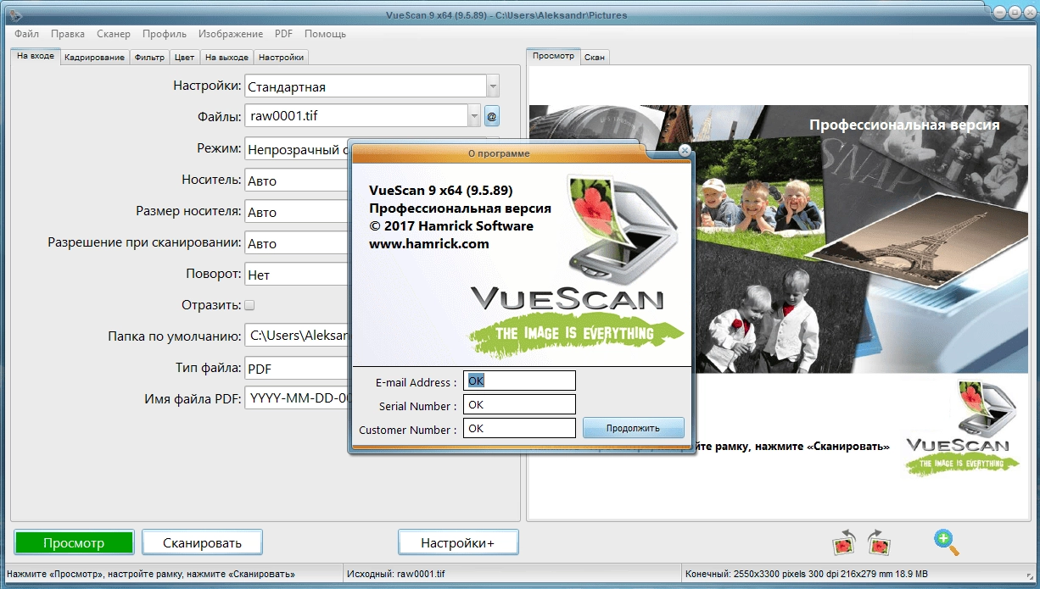Open the Размер носителя combo box
1040x589 pixels.
(x=297, y=212)
